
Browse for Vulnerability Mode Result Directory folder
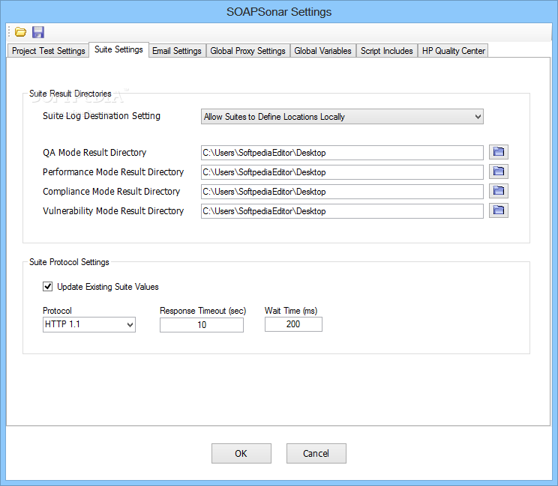point(498,210)
